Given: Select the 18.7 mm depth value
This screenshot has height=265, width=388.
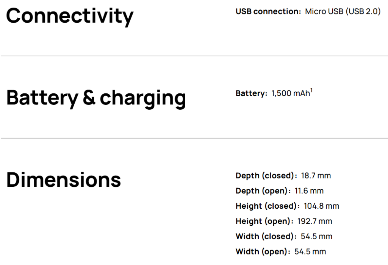Looking at the screenshot, I should pyautogui.click(x=316, y=176).
